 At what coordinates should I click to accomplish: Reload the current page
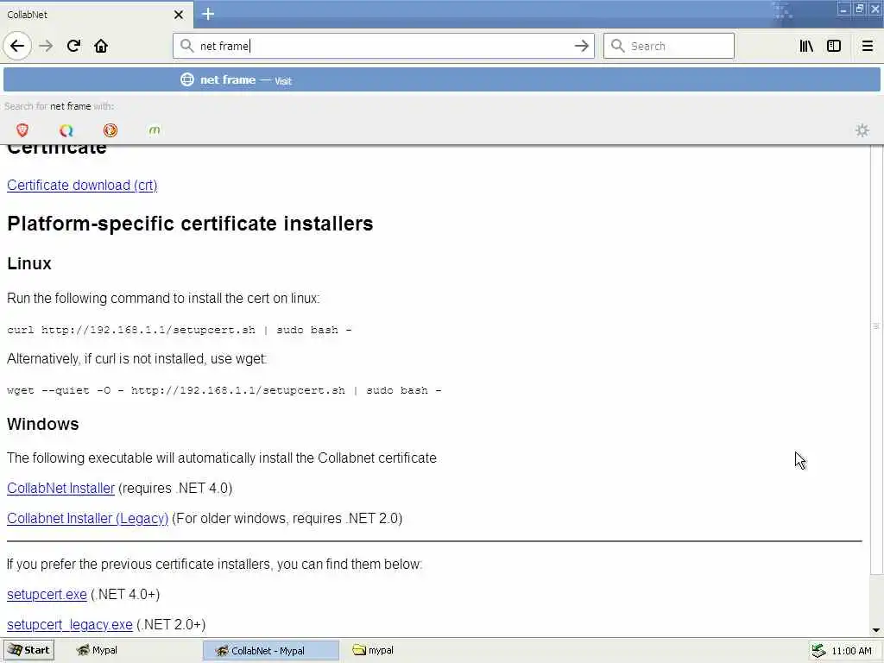pyautogui.click(x=73, y=46)
